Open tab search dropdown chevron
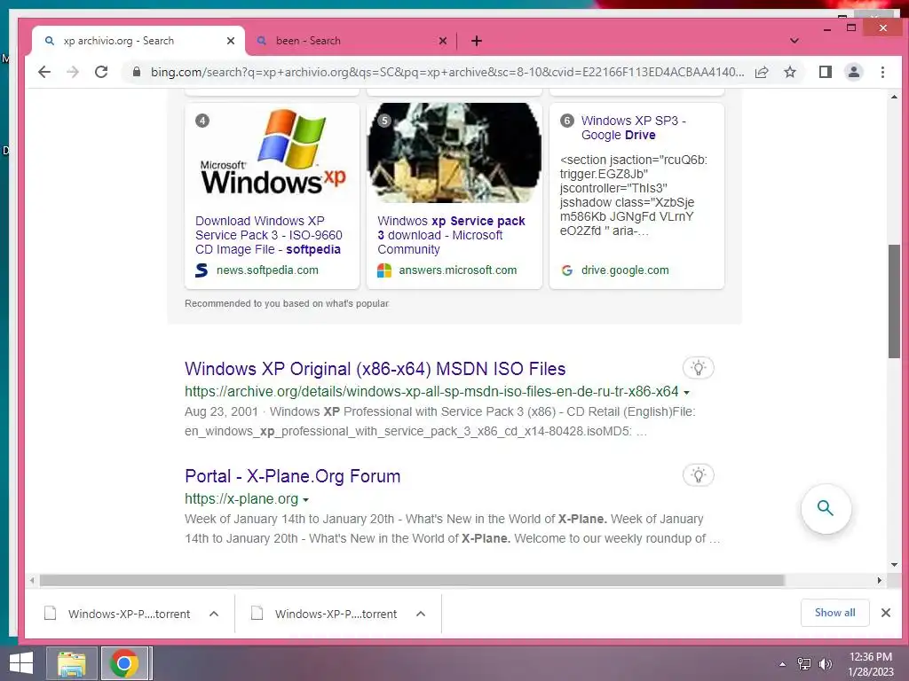The width and height of the screenshot is (909, 681). [x=794, y=41]
